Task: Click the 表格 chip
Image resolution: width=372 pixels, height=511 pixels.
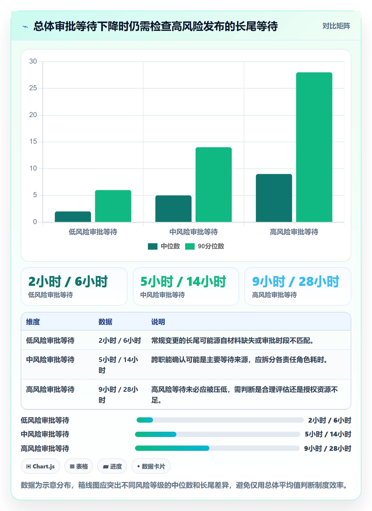Action: [79, 466]
